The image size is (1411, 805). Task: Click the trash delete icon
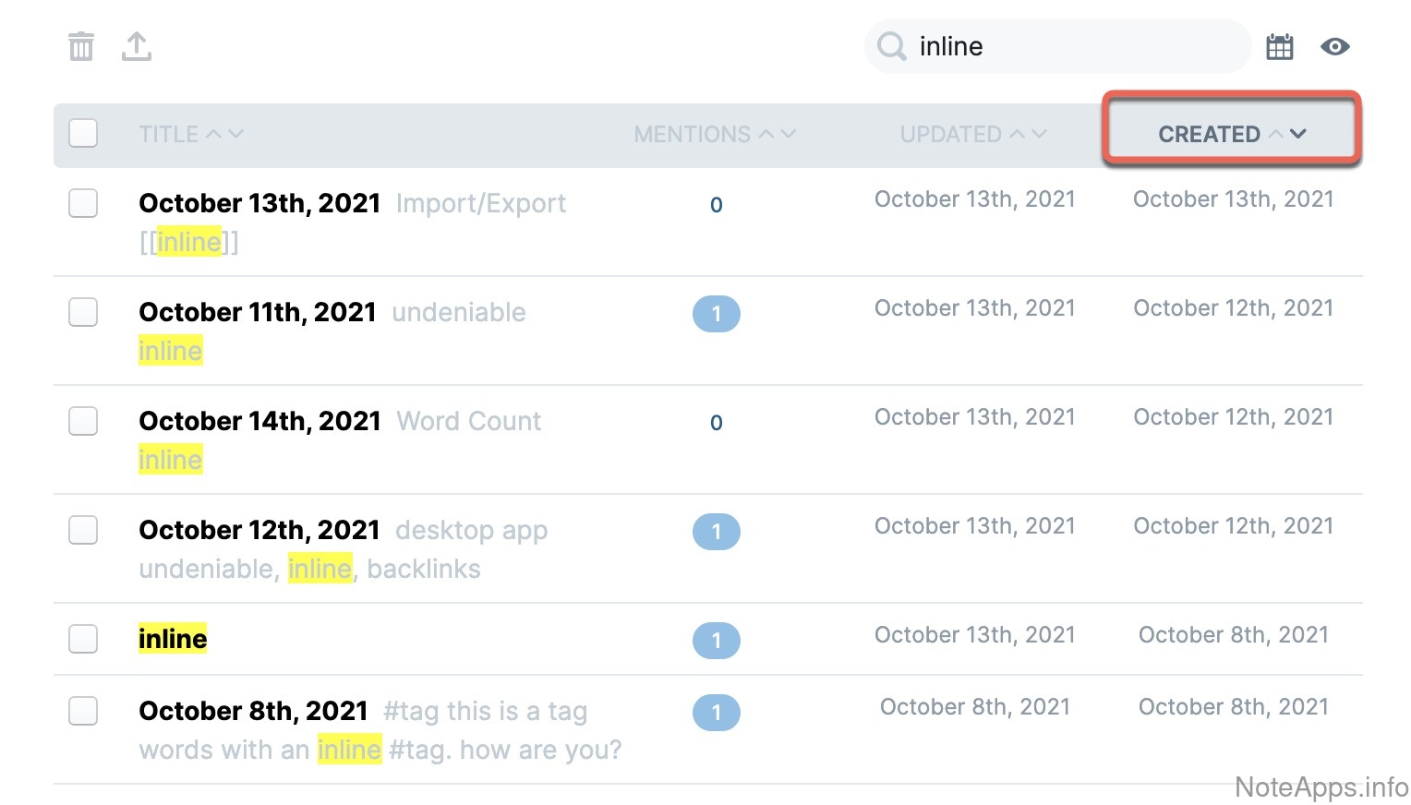(81, 46)
